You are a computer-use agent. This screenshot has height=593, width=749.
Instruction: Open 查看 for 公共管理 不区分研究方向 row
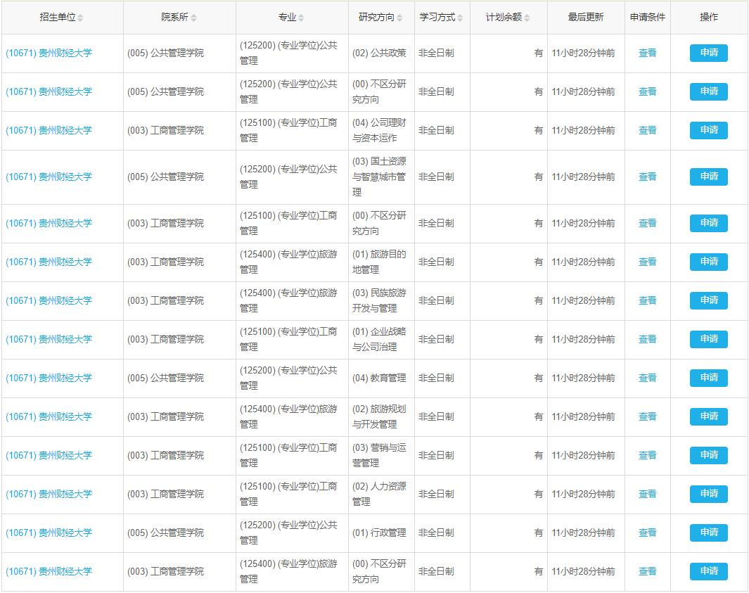point(647,91)
